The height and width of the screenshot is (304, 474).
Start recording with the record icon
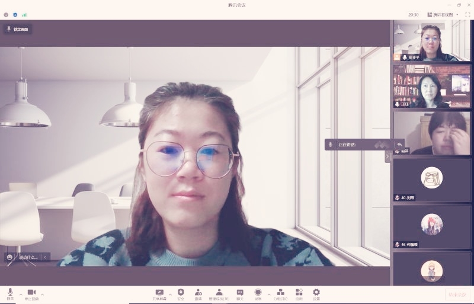point(258,293)
